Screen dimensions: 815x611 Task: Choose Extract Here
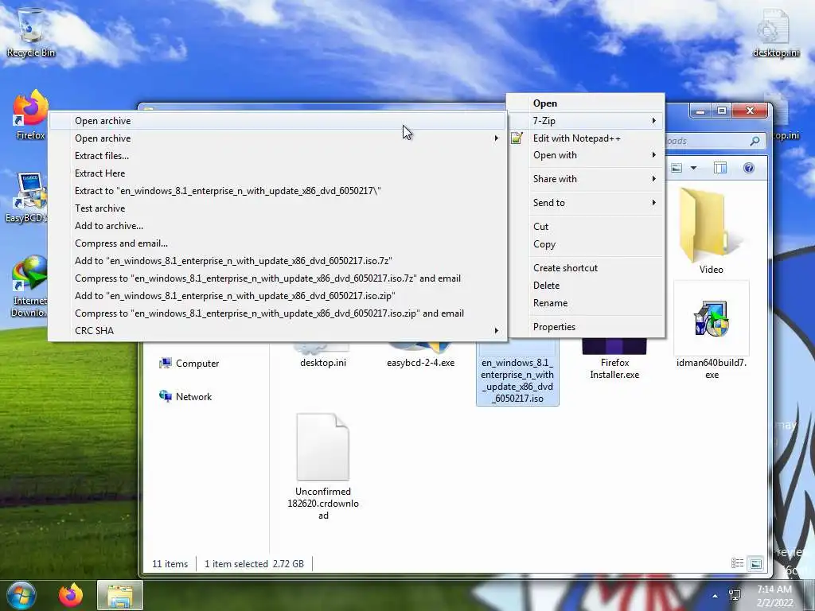point(277,173)
